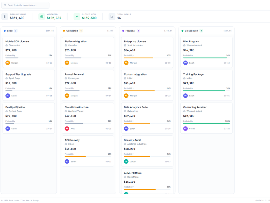Click the search deals input field
The image size is (270, 203).
point(25,5)
